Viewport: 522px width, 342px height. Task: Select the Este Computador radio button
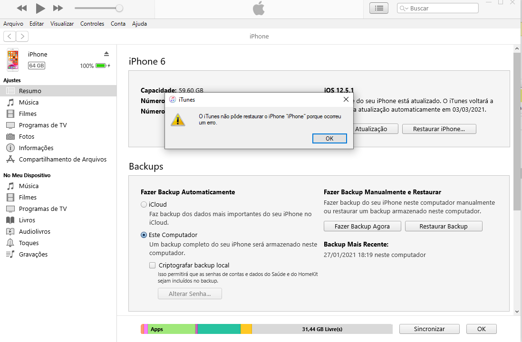click(x=144, y=235)
